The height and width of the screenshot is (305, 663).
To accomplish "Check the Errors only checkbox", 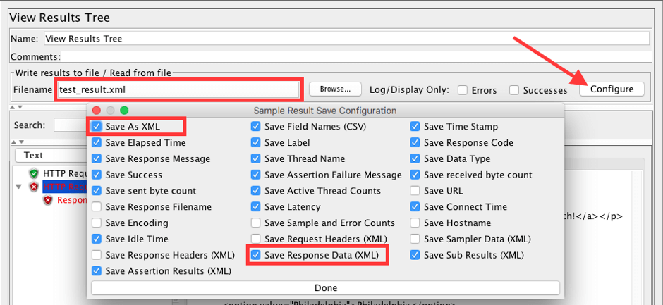I will (463, 90).
